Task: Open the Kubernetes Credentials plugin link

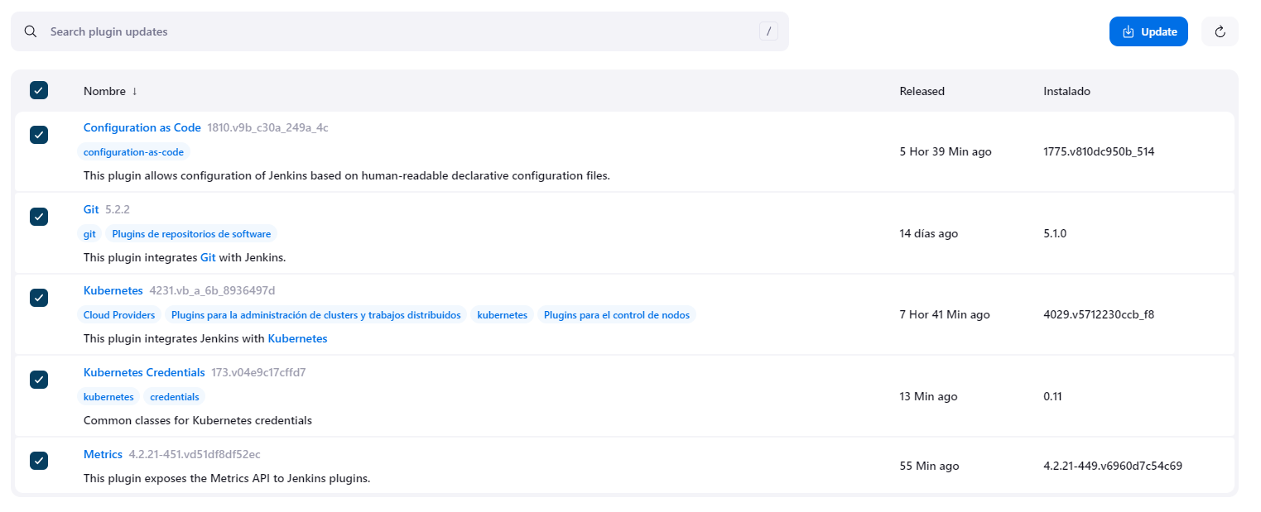Action: tap(144, 372)
